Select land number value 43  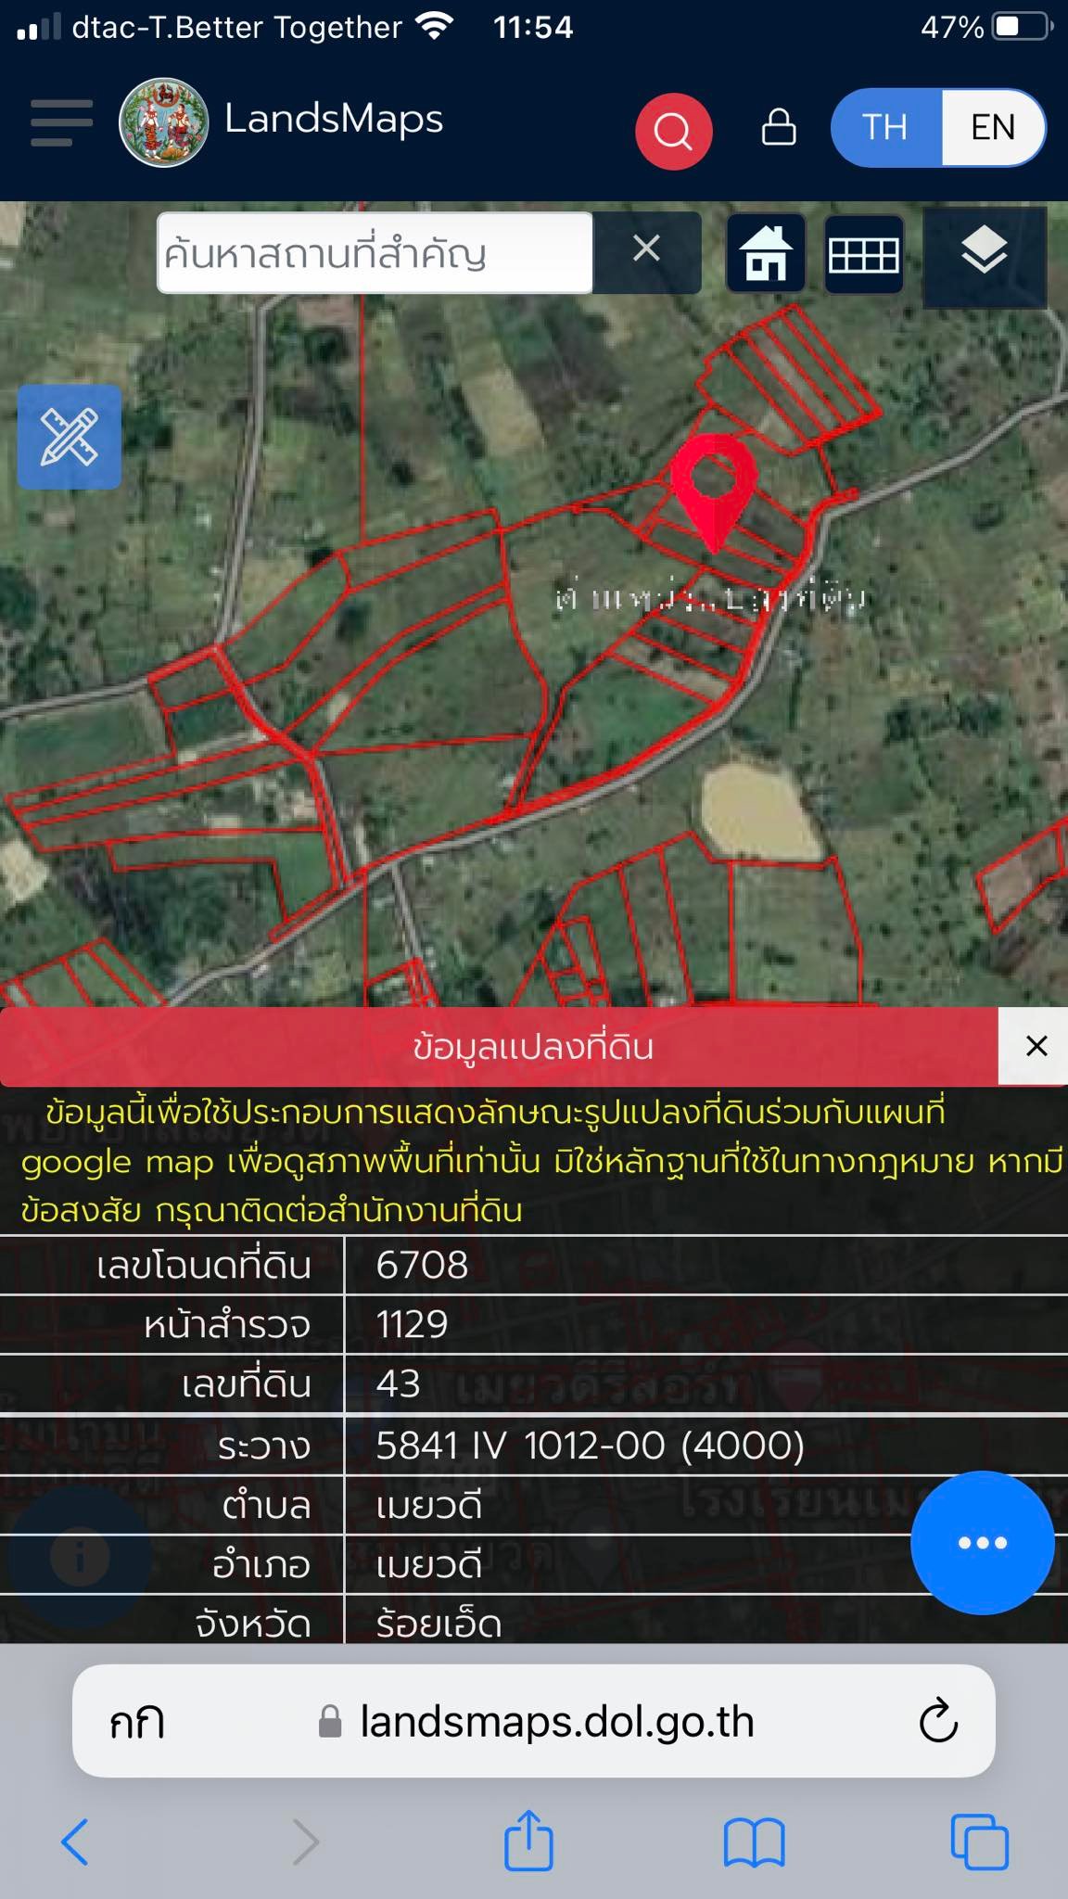click(x=399, y=1383)
